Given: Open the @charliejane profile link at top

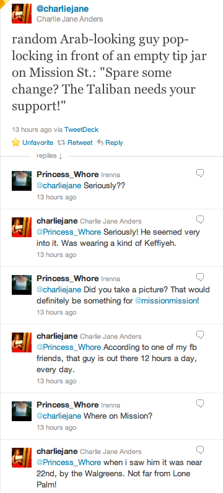Looking at the screenshot, I should (x=63, y=9).
